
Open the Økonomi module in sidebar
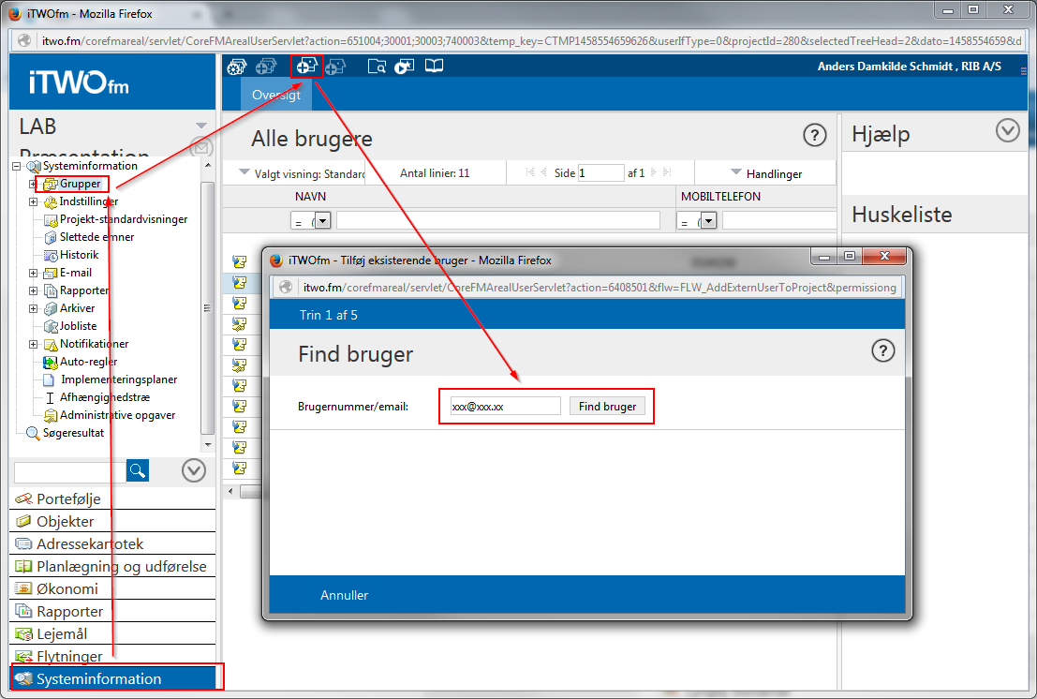(x=67, y=589)
